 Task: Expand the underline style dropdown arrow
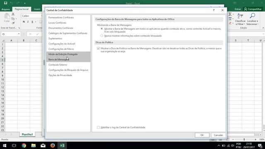tap(36, 22)
